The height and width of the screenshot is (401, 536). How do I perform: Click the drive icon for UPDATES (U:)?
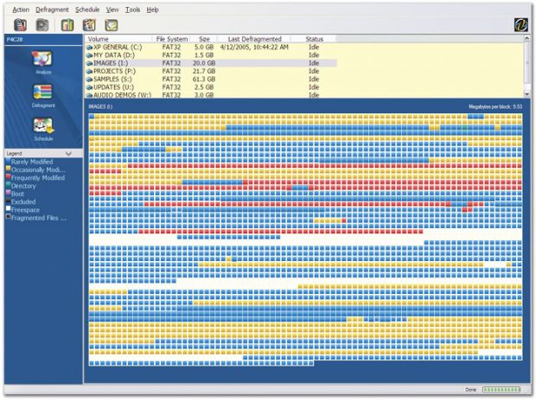click(x=89, y=87)
